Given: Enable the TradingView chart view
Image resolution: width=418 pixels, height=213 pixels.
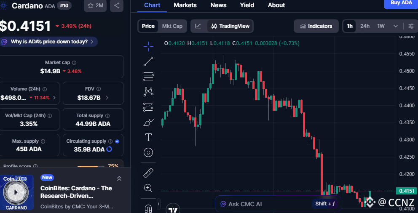Looking at the screenshot, I should click(230, 26).
